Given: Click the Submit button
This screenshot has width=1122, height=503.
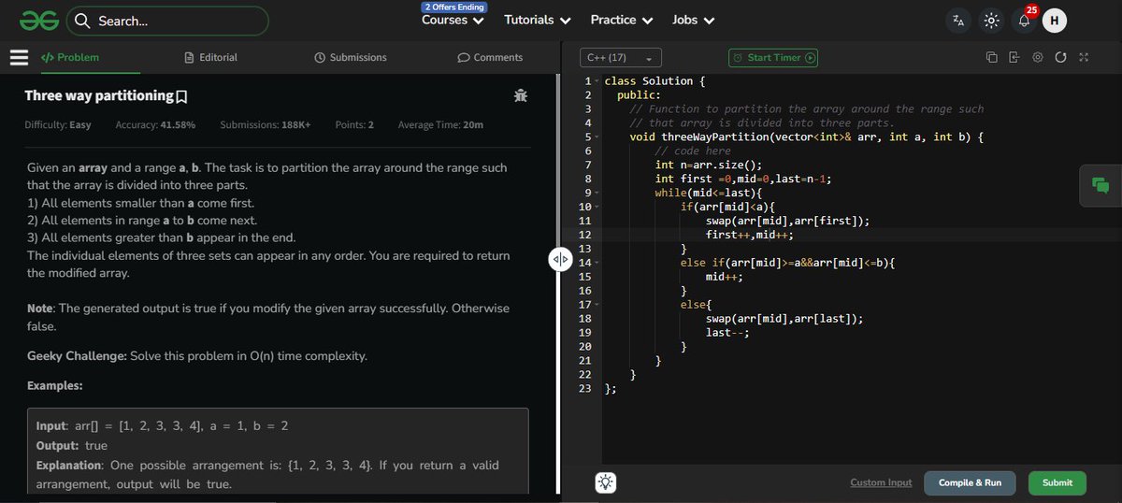Looking at the screenshot, I should point(1057,482).
